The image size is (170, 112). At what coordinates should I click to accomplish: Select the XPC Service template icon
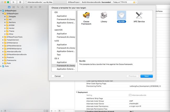coord(139,15)
